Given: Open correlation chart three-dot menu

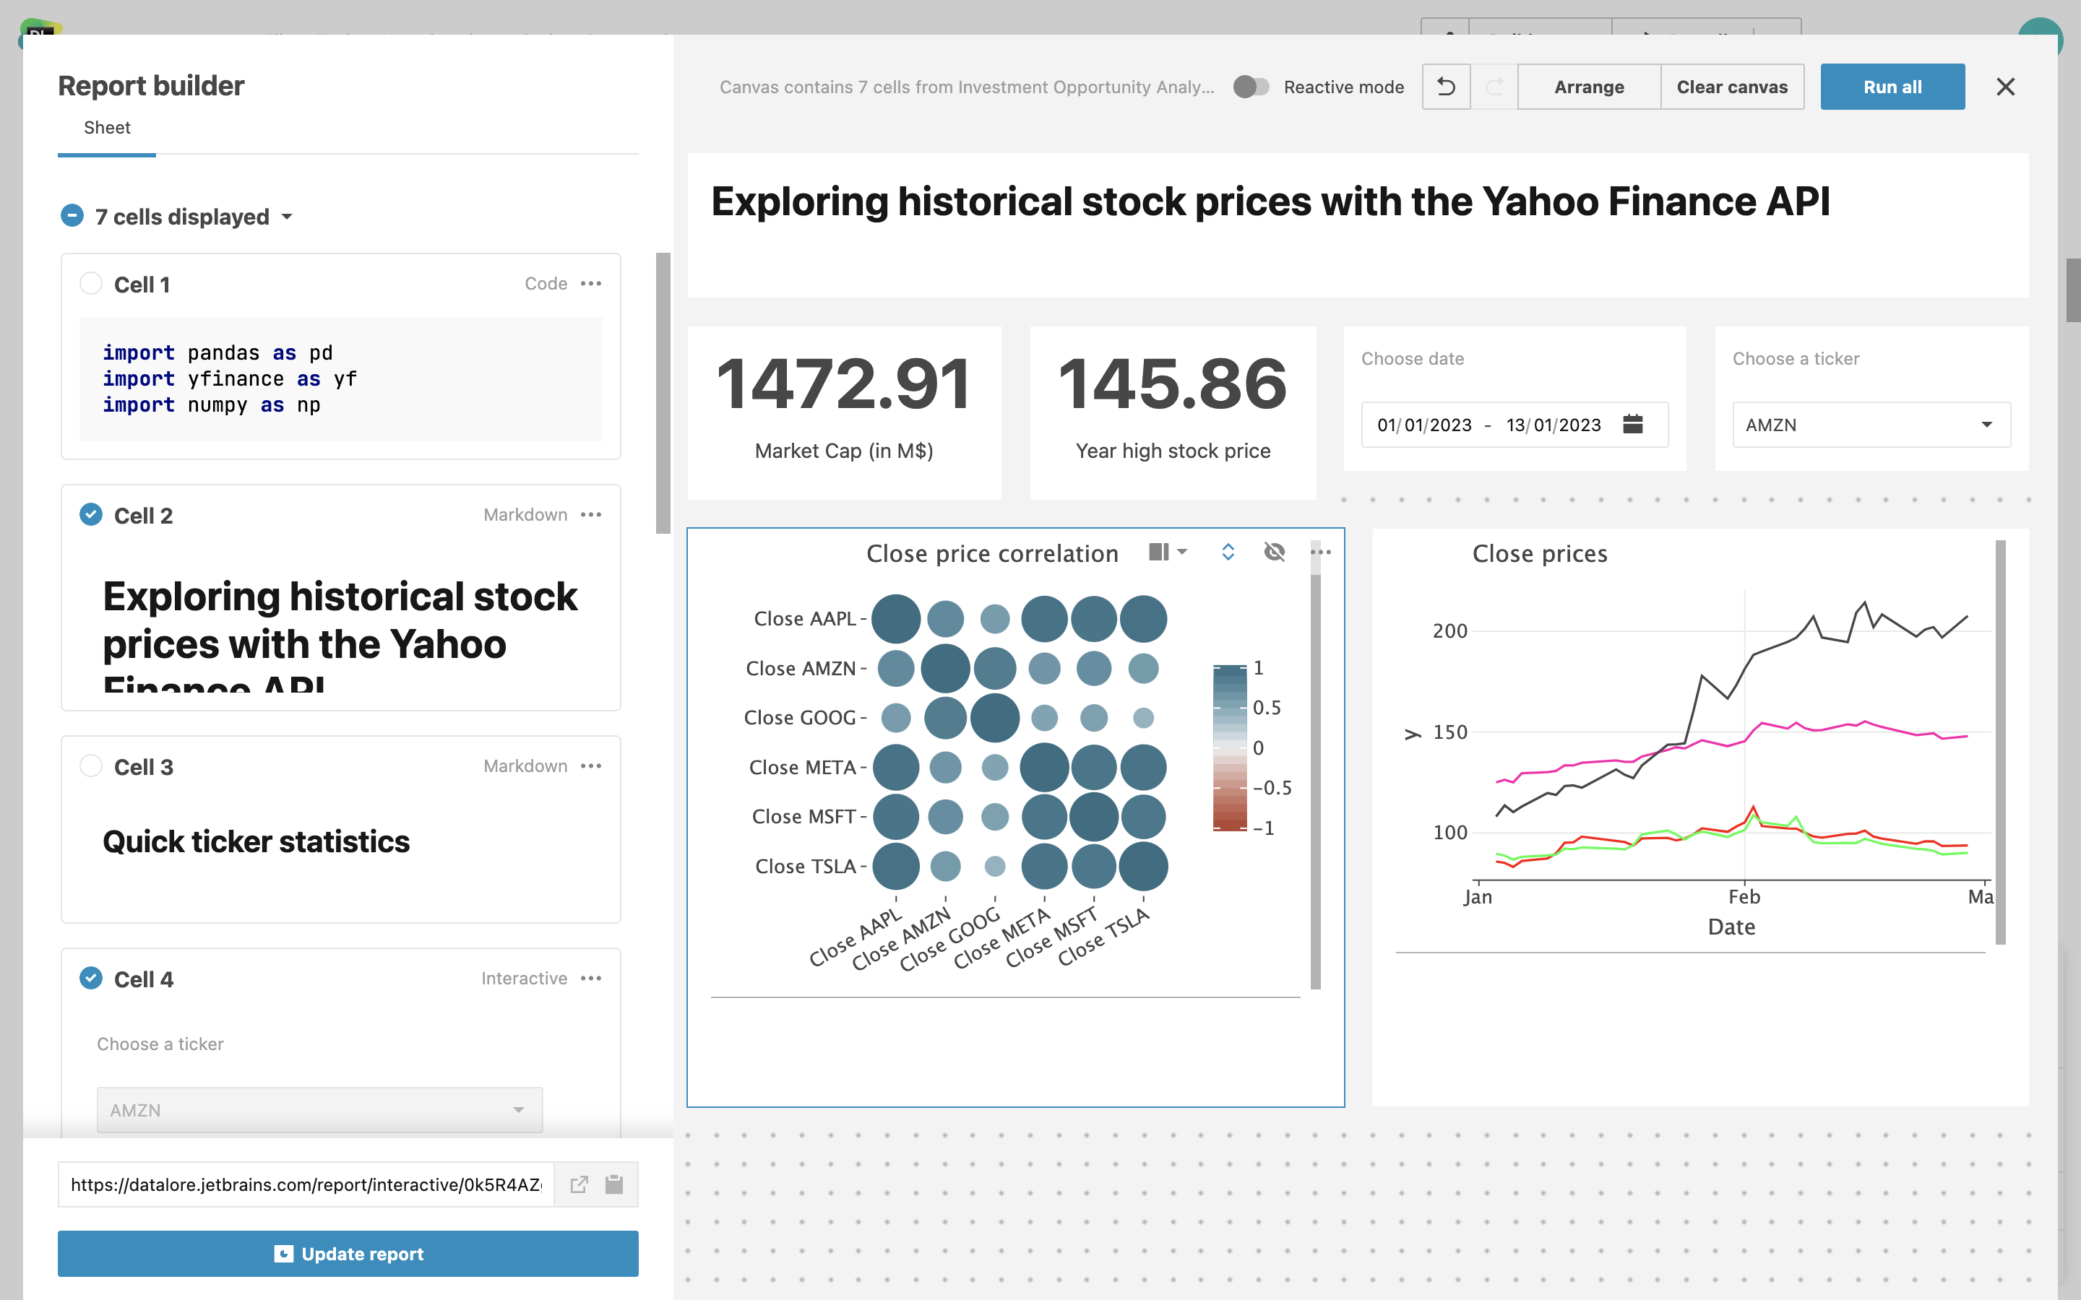Looking at the screenshot, I should pyautogui.click(x=1322, y=552).
